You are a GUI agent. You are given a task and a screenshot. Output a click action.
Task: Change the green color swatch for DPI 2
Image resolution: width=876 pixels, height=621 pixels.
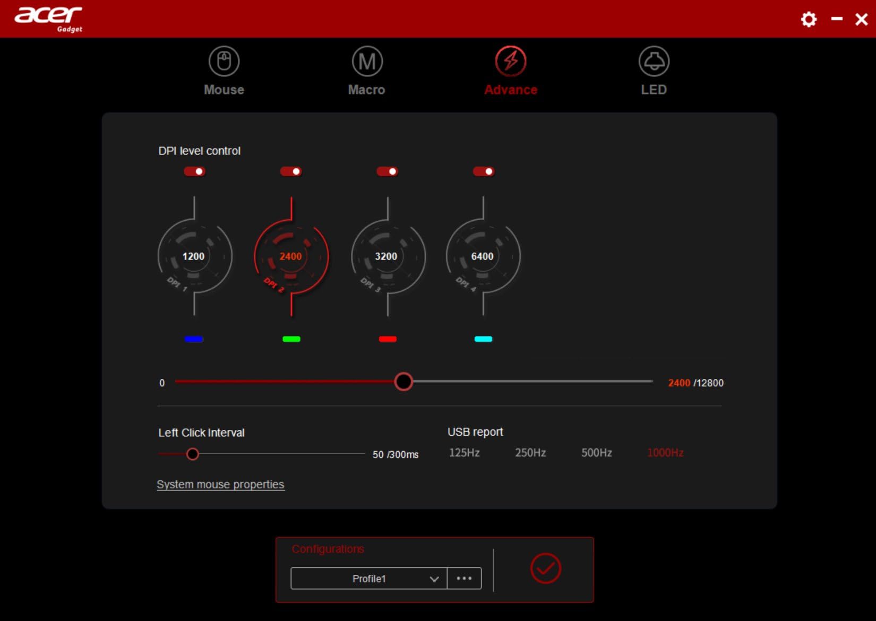pos(291,339)
